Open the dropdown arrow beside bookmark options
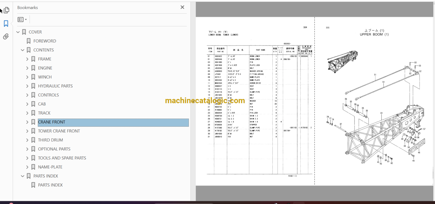Image resolution: width=435 pixels, height=204 pixels. pos(25,19)
